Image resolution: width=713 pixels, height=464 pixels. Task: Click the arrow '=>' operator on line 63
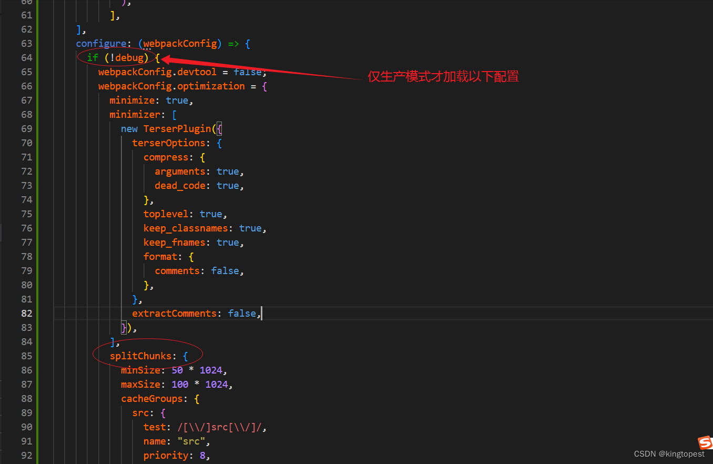click(234, 43)
